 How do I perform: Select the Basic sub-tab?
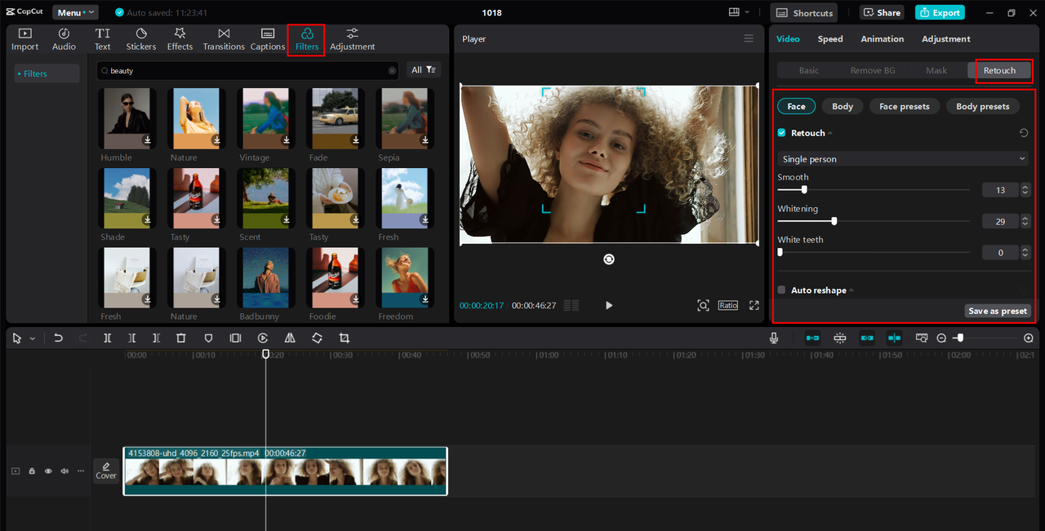pos(809,70)
